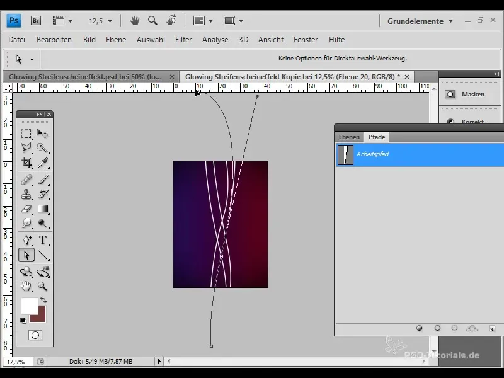Fill path with foreground color
Image resolution: width=504 pixels, height=378 pixels.
419,328
